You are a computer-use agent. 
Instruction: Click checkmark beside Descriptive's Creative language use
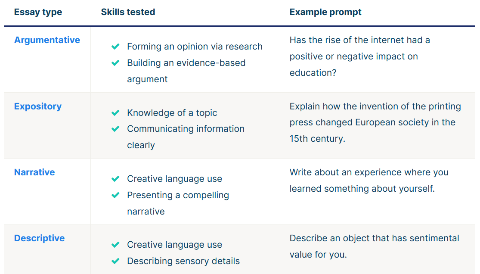tap(115, 245)
